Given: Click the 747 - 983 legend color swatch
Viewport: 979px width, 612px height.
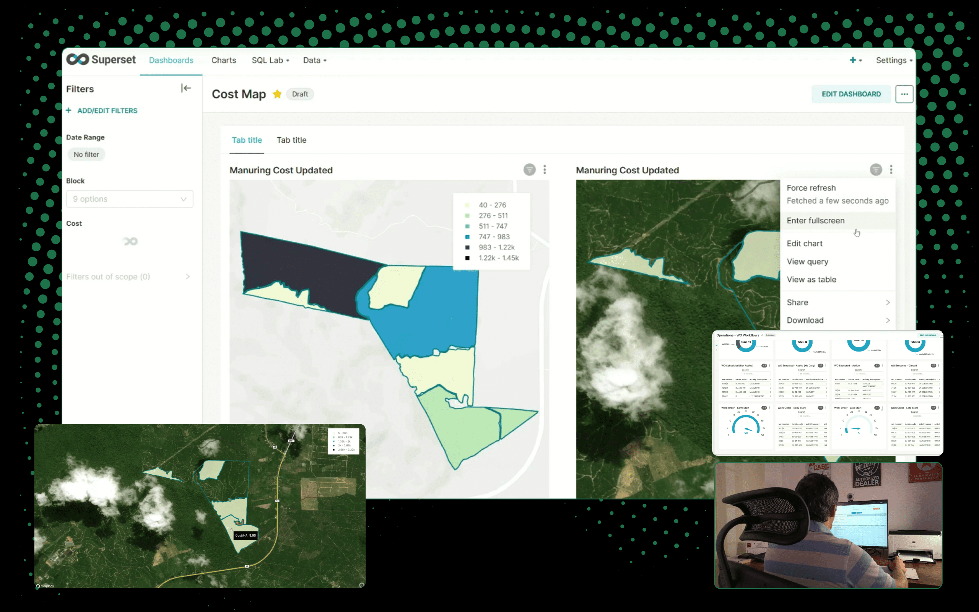Looking at the screenshot, I should (x=467, y=237).
